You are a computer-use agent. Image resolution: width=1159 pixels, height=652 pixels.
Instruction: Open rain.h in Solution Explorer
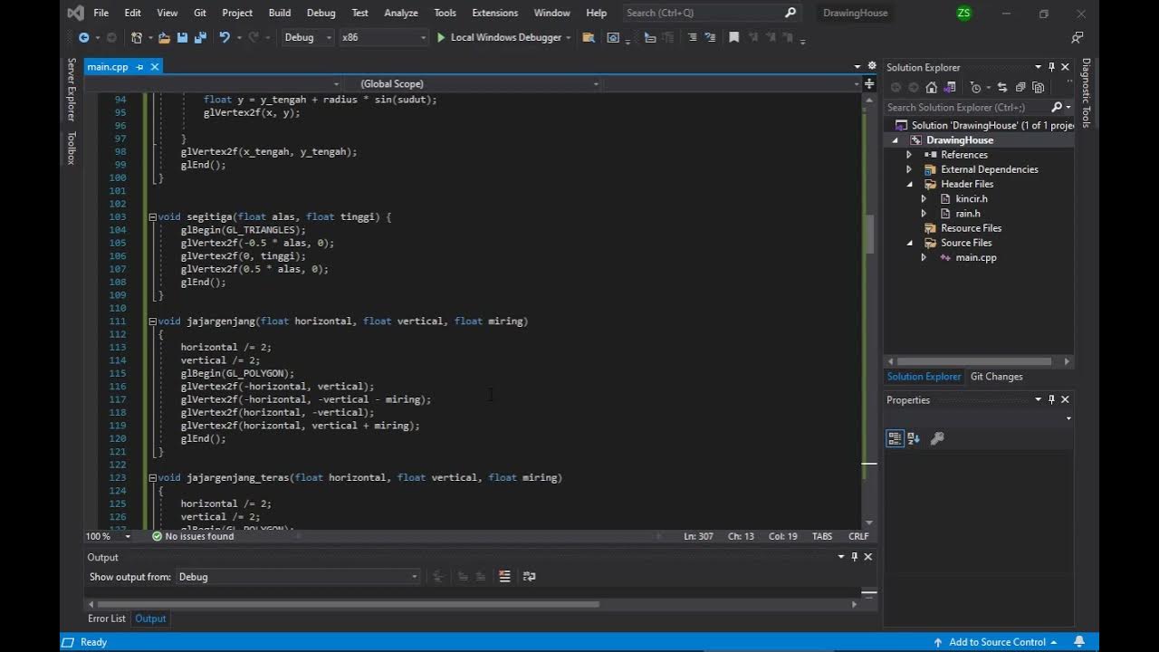[x=968, y=214]
